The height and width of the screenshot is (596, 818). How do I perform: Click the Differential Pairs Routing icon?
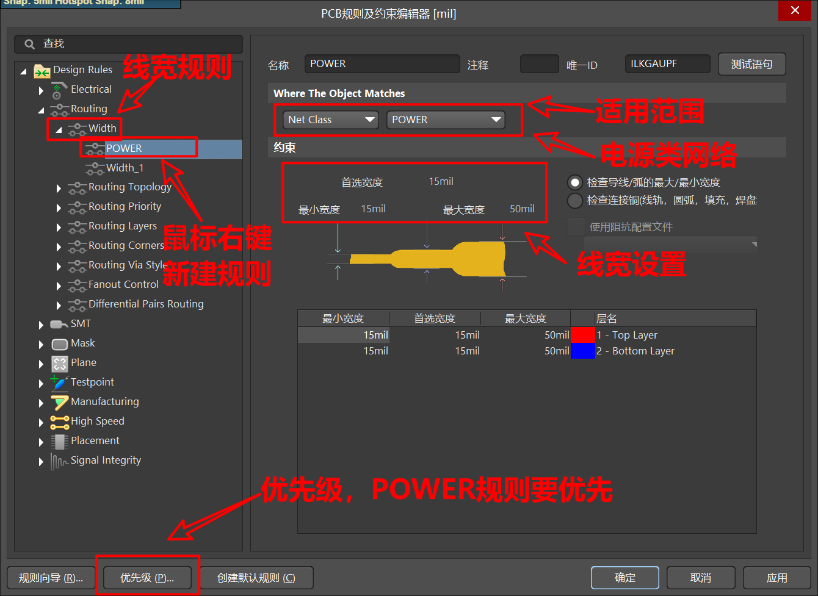[x=77, y=305]
